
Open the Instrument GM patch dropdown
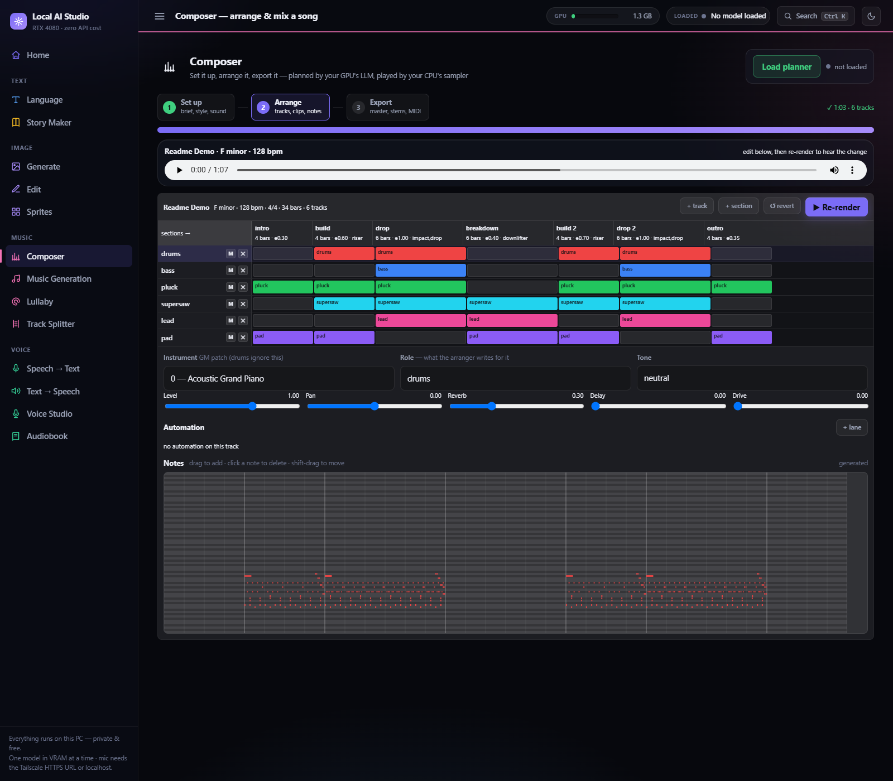tap(279, 379)
